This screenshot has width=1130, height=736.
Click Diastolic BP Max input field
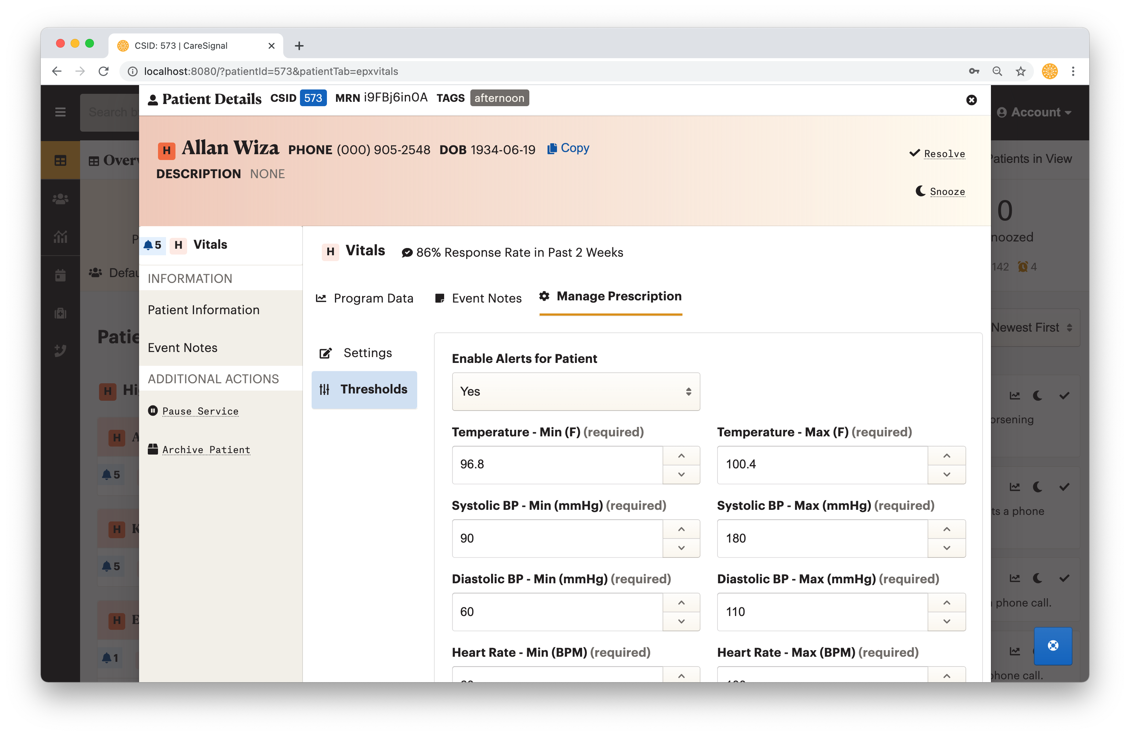pos(822,612)
